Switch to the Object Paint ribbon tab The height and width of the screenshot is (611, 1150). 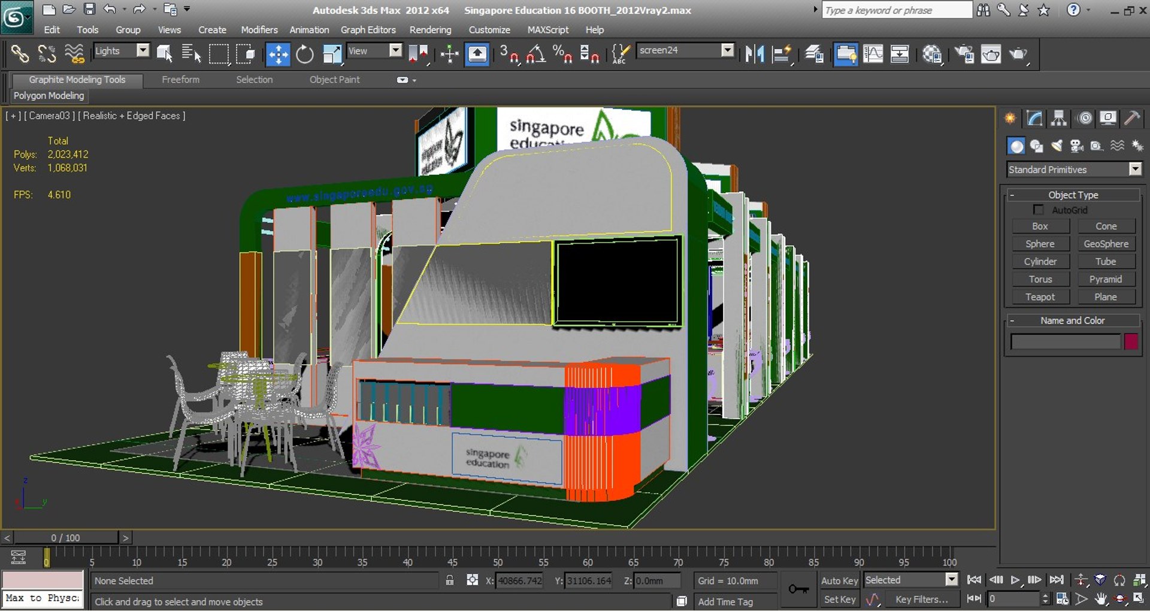pos(335,80)
